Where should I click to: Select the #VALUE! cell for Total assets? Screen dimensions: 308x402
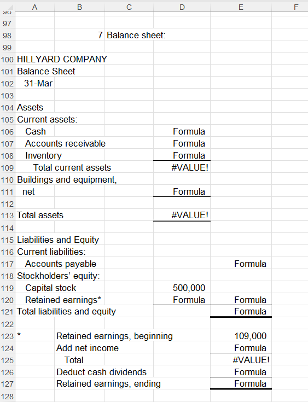182,215
